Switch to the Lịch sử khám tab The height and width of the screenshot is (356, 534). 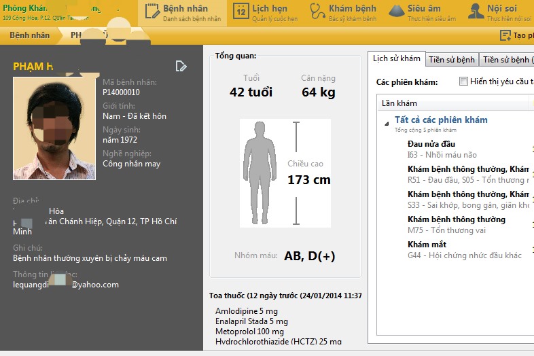point(396,59)
